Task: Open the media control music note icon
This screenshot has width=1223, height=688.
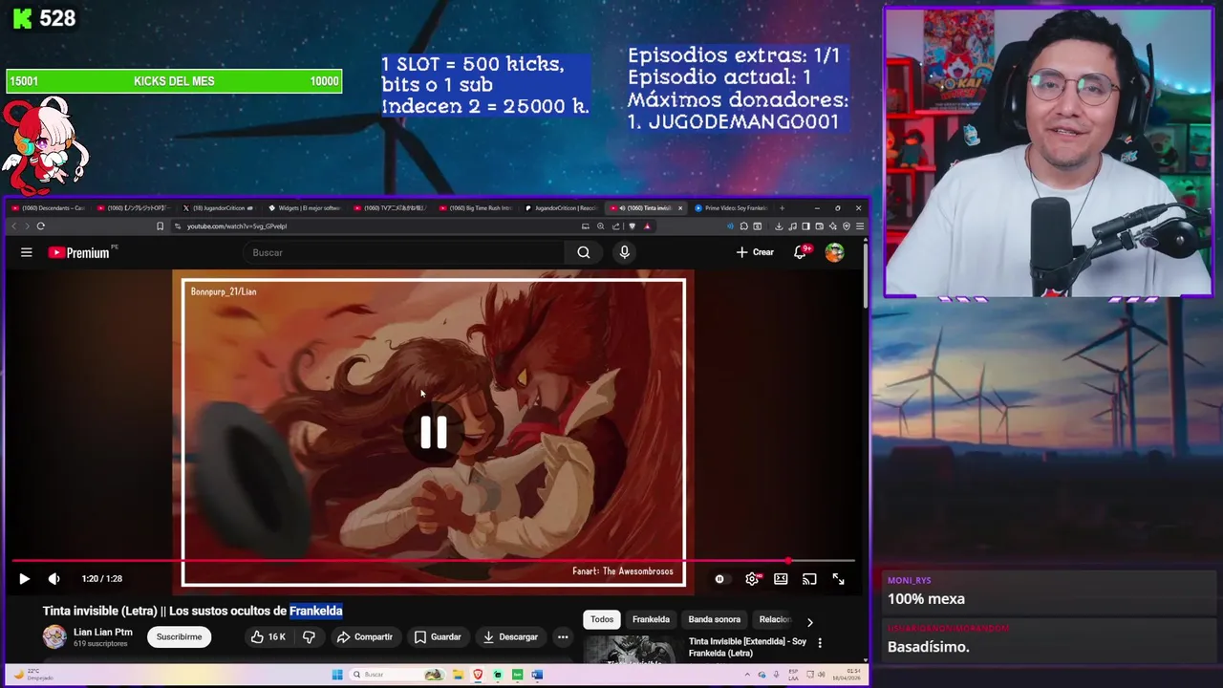Action: pyautogui.click(x=792, y=226)
